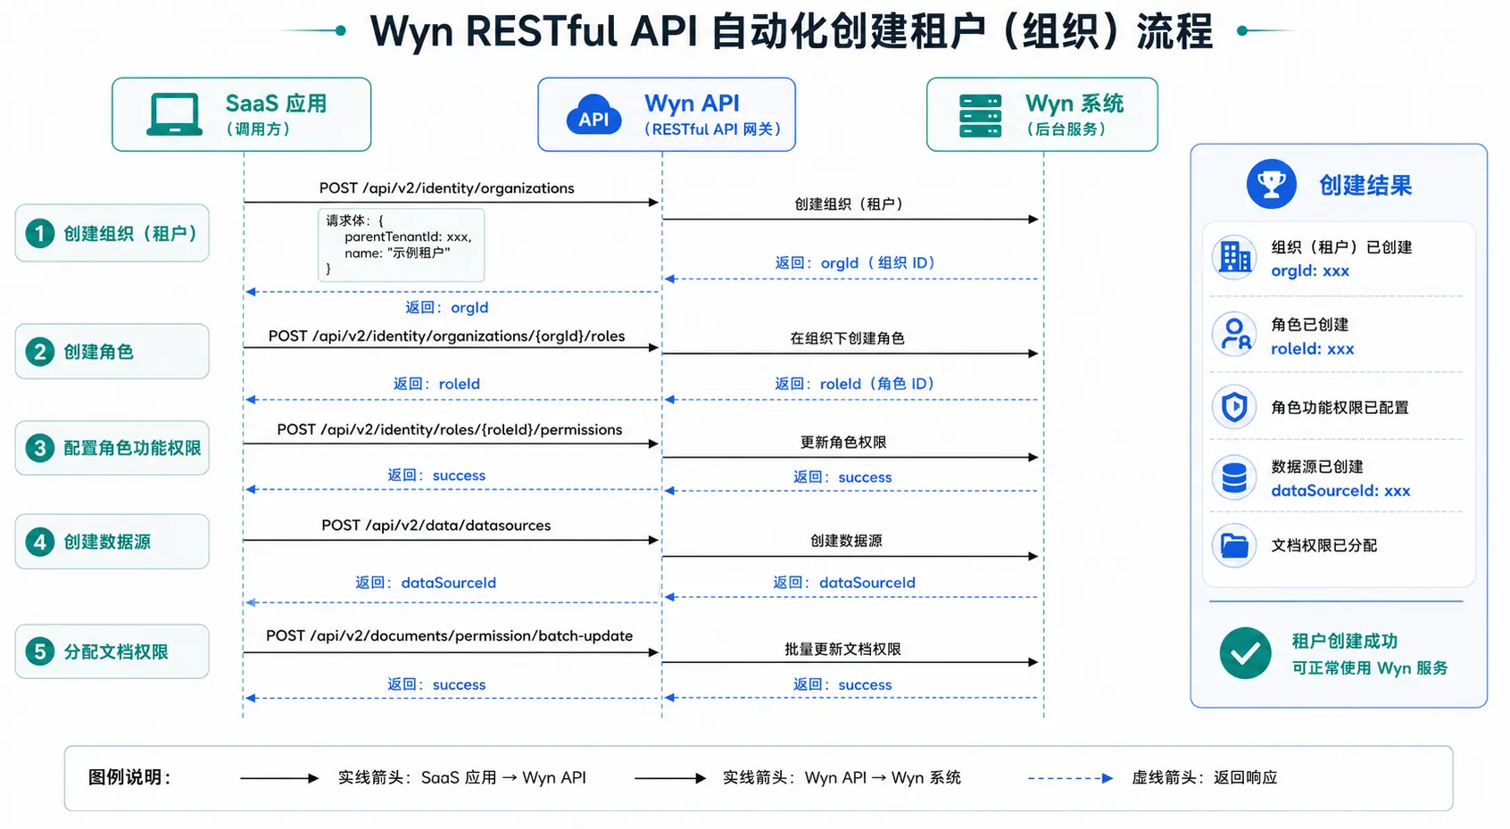The image size is (1510, 829).
Task: Click the 创建结果 panel title
Action: [1365, 186]
